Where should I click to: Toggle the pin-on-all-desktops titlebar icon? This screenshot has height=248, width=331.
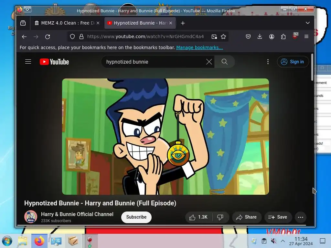[27, 9]
